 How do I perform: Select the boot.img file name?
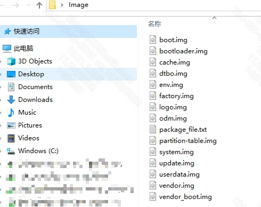(x=173, y=40)
